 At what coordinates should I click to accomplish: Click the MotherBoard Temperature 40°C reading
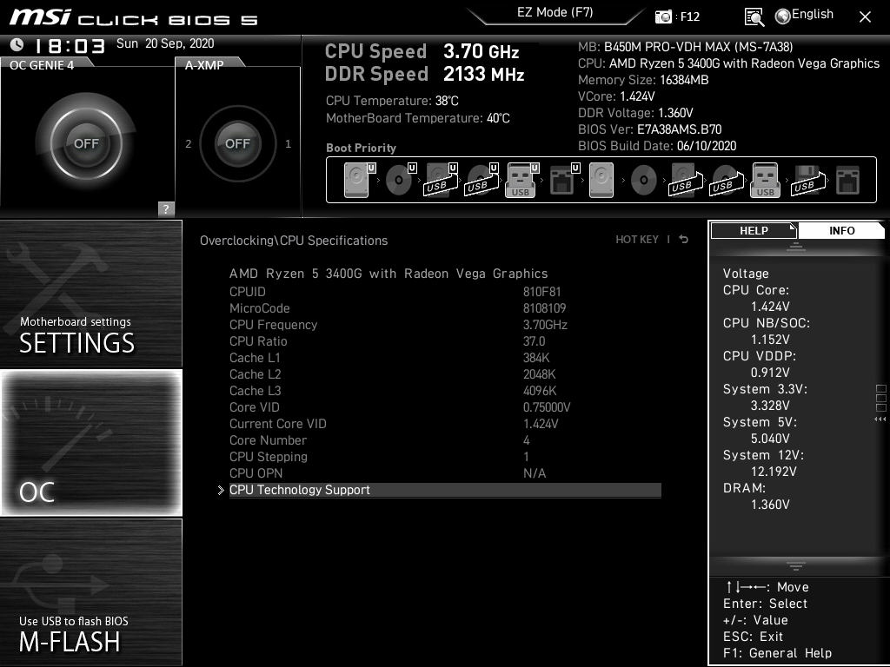tap(418, 118)
